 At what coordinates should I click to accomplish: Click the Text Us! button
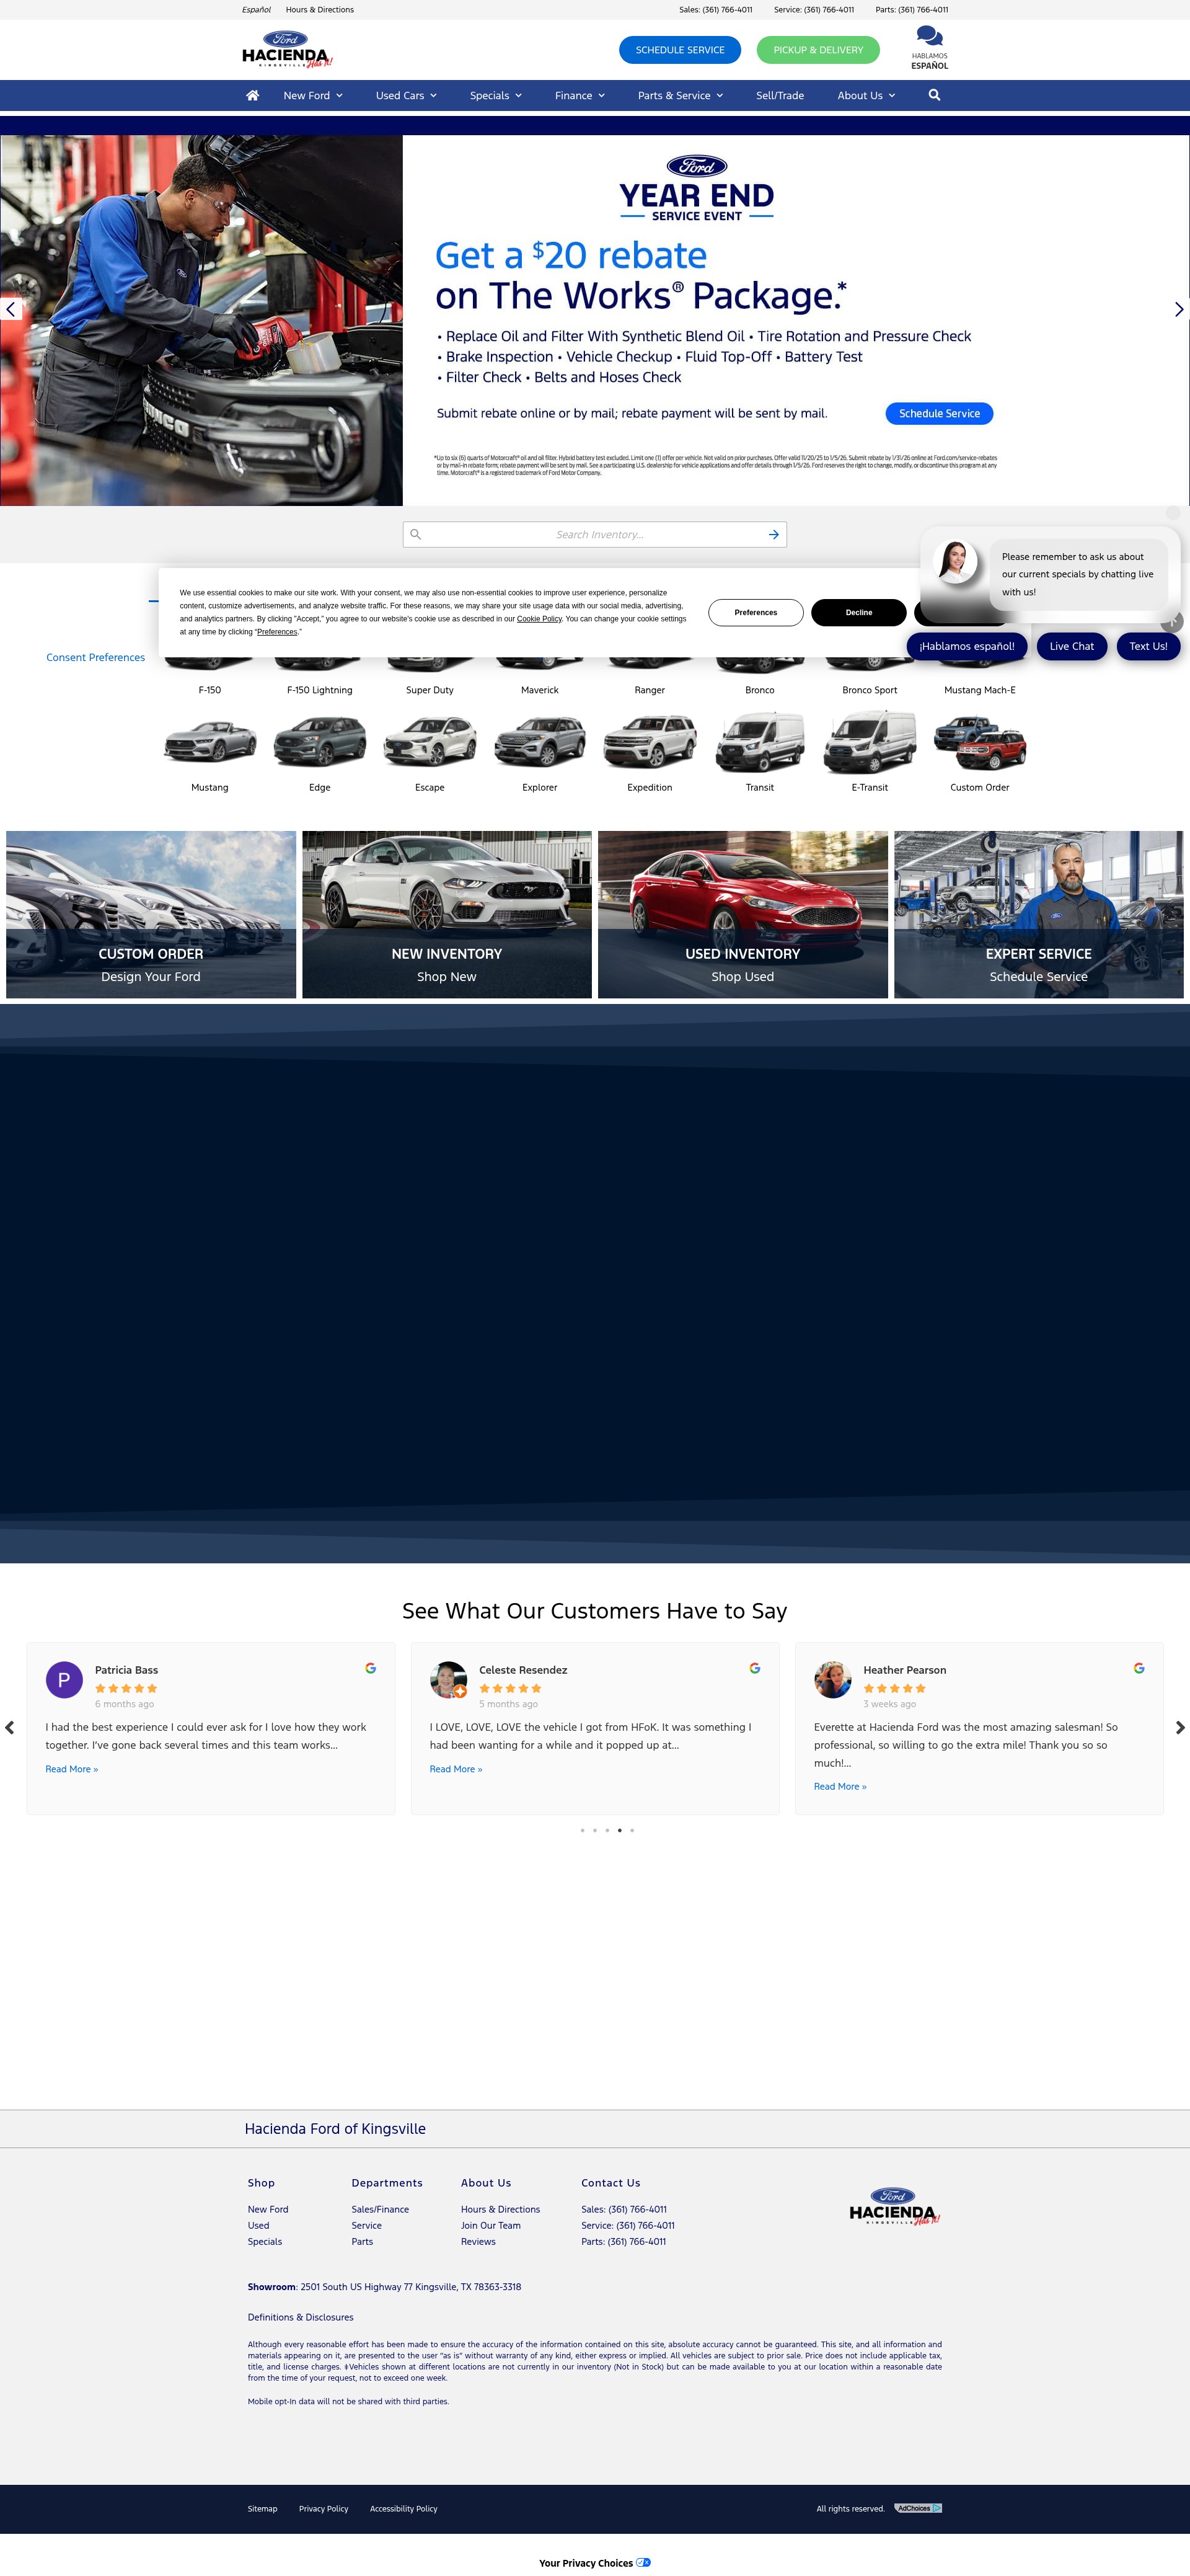(1148, 646)
